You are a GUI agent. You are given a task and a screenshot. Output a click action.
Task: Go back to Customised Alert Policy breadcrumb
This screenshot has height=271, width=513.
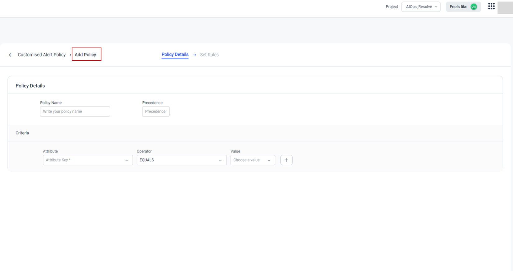(42, 55)
